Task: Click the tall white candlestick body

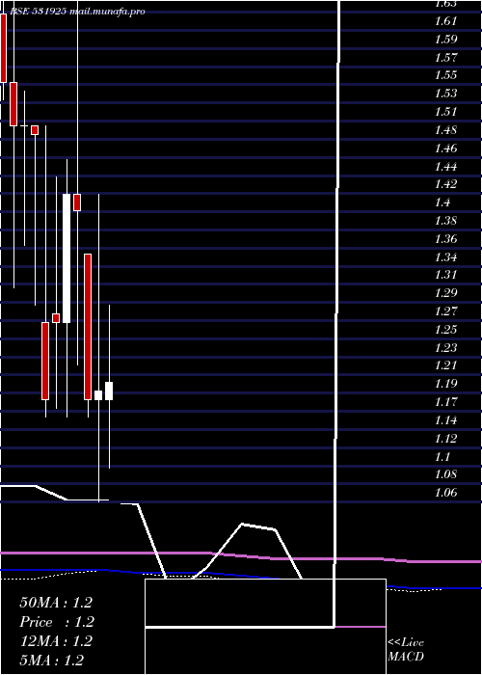Action: 67,258
